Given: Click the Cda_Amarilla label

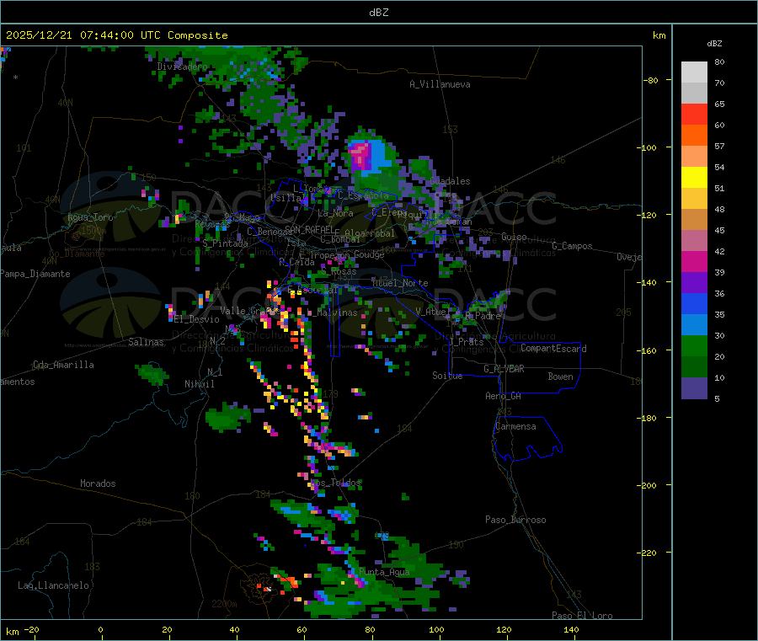Looking at the screenshot, I should (x=63, y=365).
